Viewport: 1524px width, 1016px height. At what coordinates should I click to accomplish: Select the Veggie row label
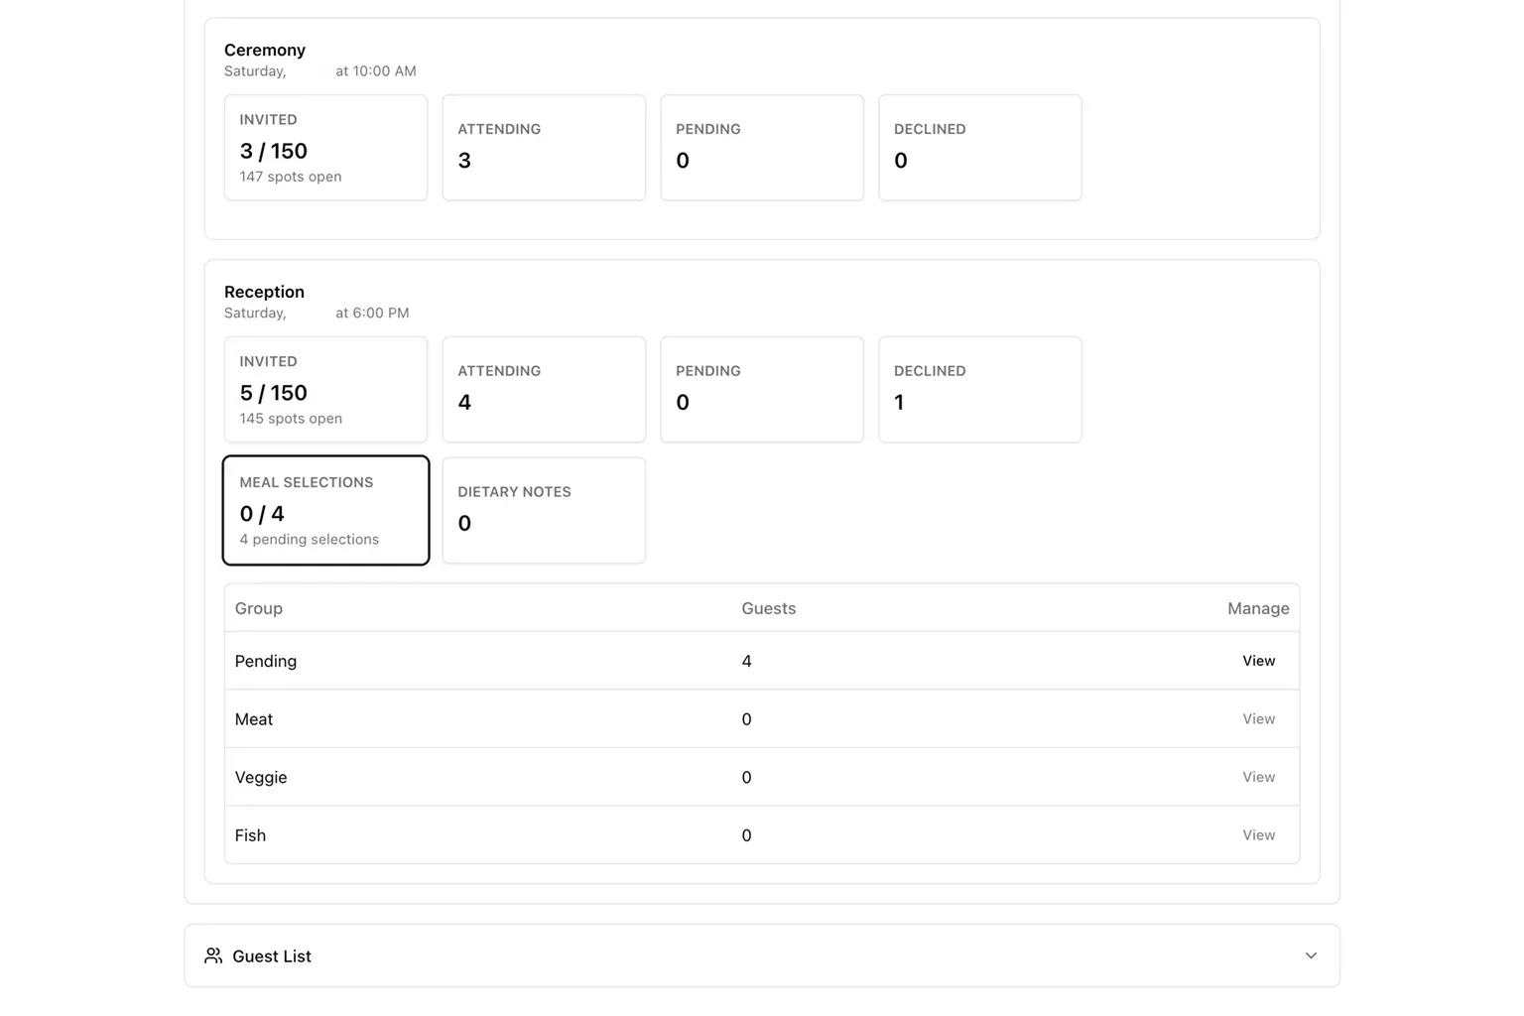tap(261, 777)
